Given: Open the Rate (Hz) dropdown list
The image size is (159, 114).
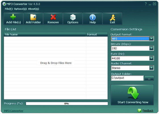Looking at the screenshot, I should pyautogui.click(x=151, y=58).
